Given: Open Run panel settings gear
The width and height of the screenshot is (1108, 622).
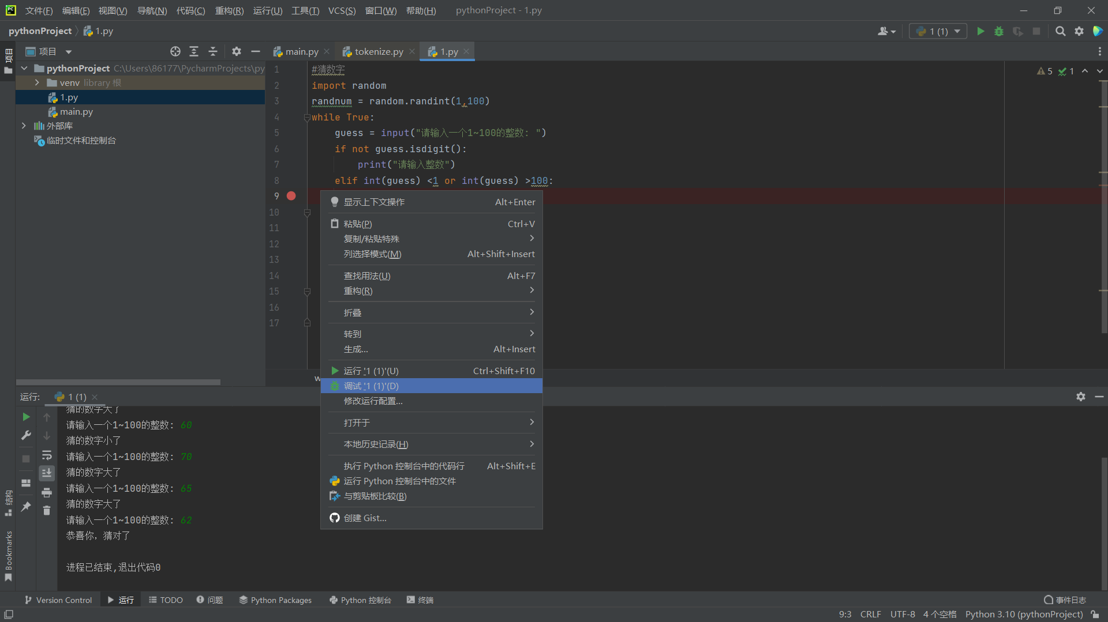Looking at the screenshot, I should pyautogui.click(x=1081, y=397).
